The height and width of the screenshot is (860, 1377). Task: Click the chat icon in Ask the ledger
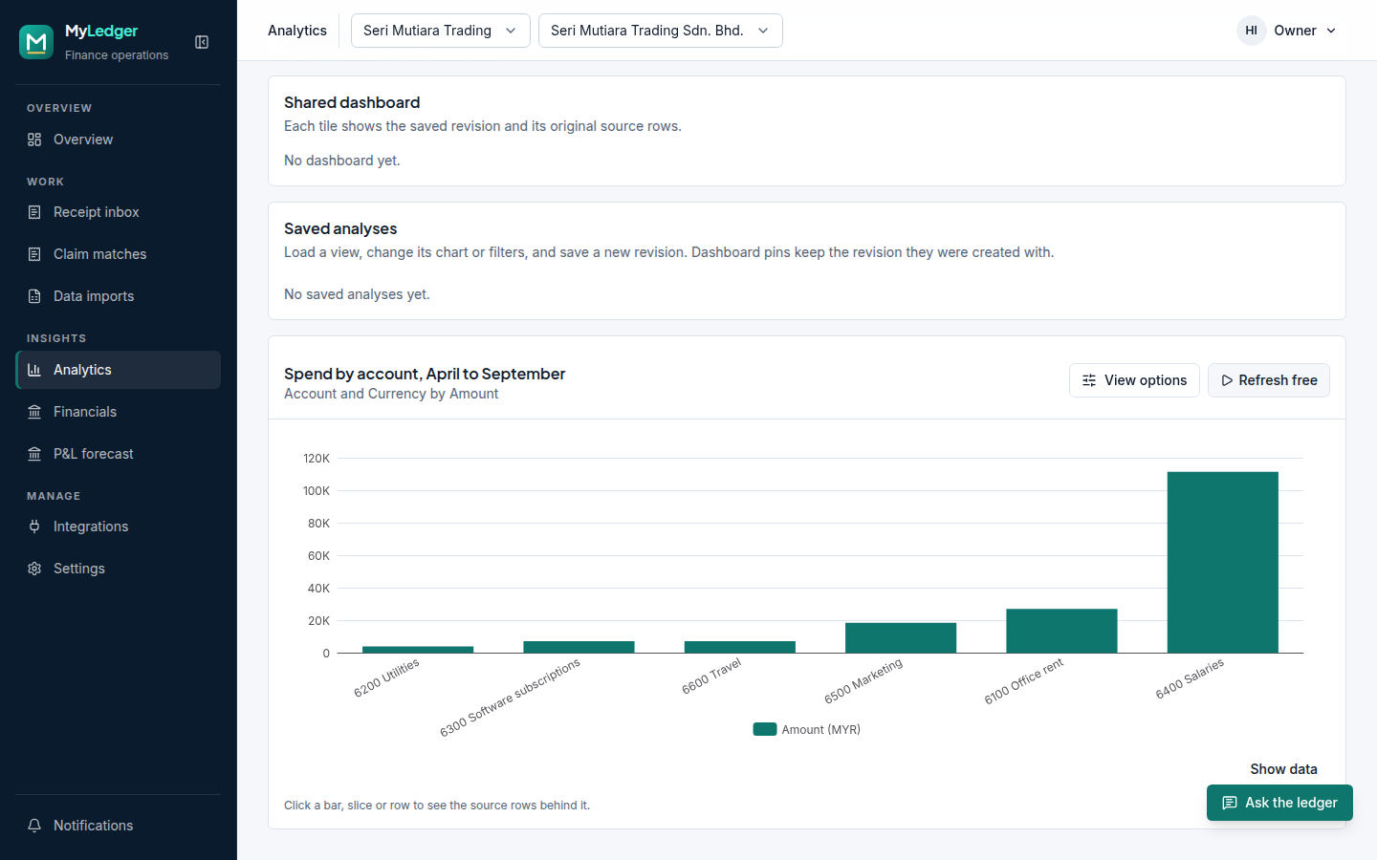(x=1230, y=803)
